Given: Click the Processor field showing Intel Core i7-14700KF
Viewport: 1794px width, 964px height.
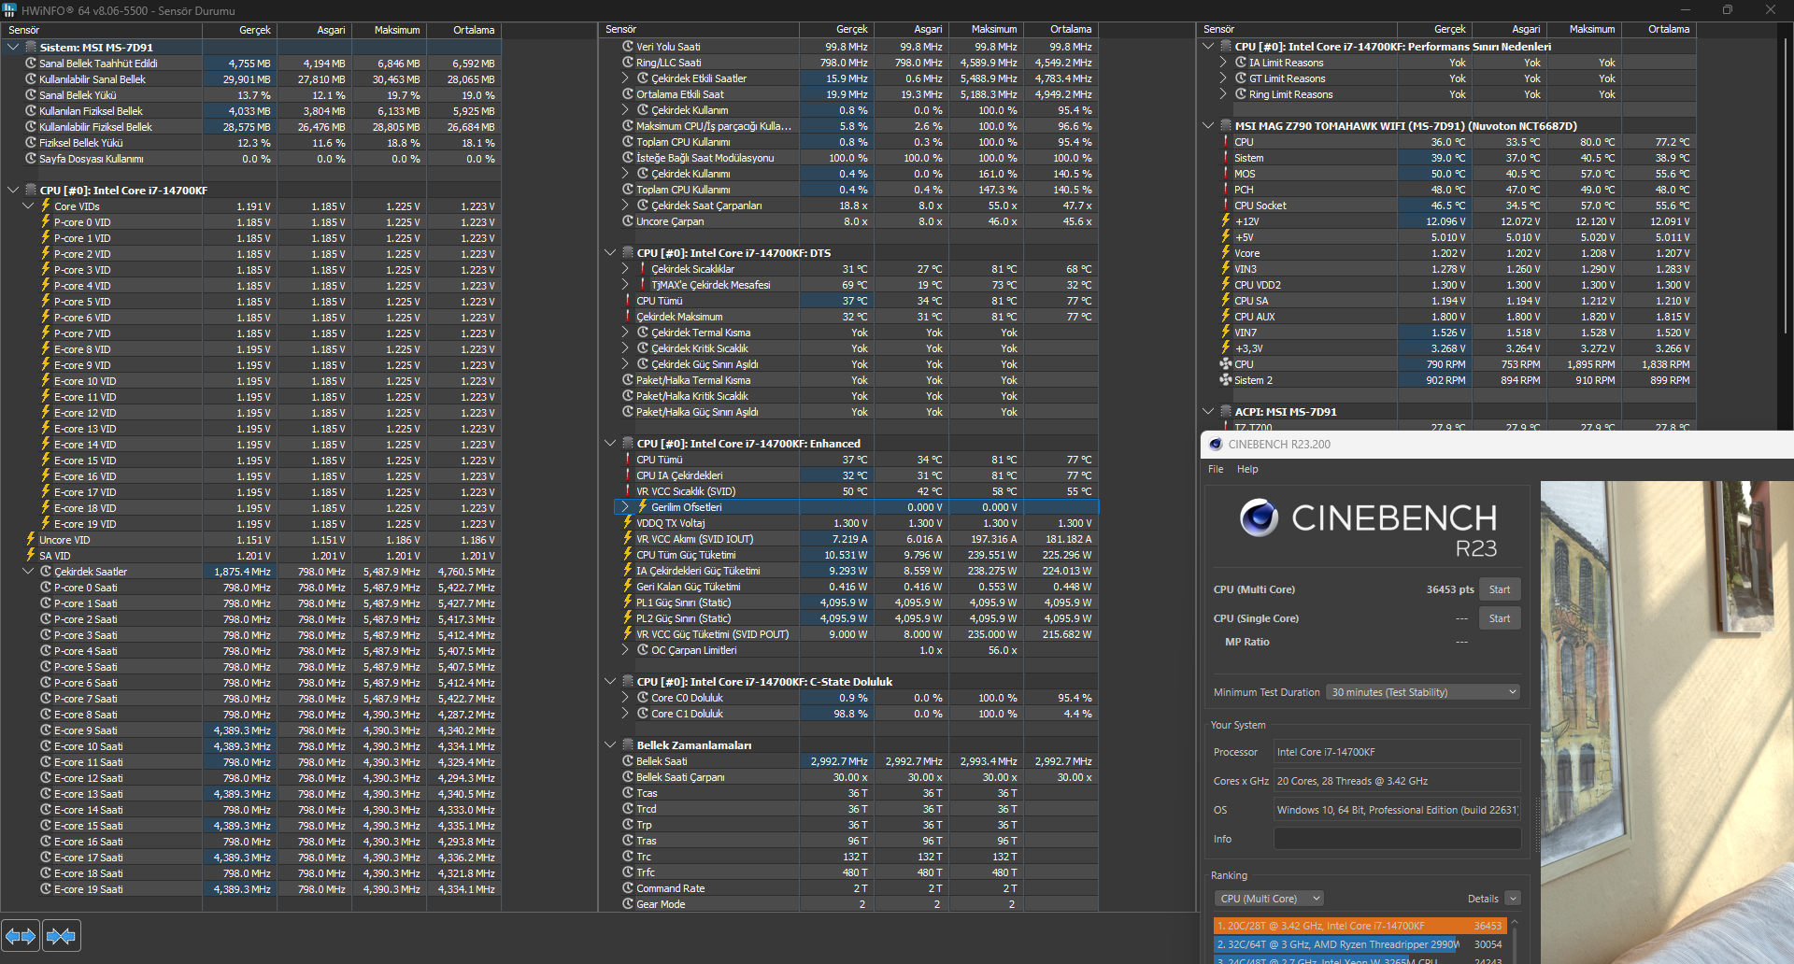Looking at the screenshot, I should click(x=1397, y=752).
